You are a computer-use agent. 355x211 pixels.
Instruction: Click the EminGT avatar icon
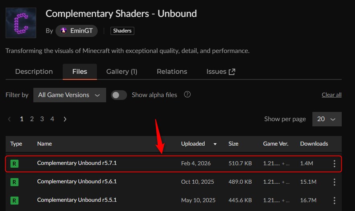point(64,31)
